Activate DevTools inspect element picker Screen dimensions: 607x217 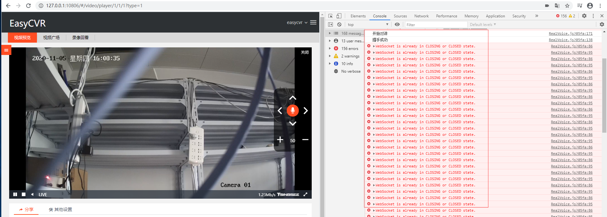[330, 16]
